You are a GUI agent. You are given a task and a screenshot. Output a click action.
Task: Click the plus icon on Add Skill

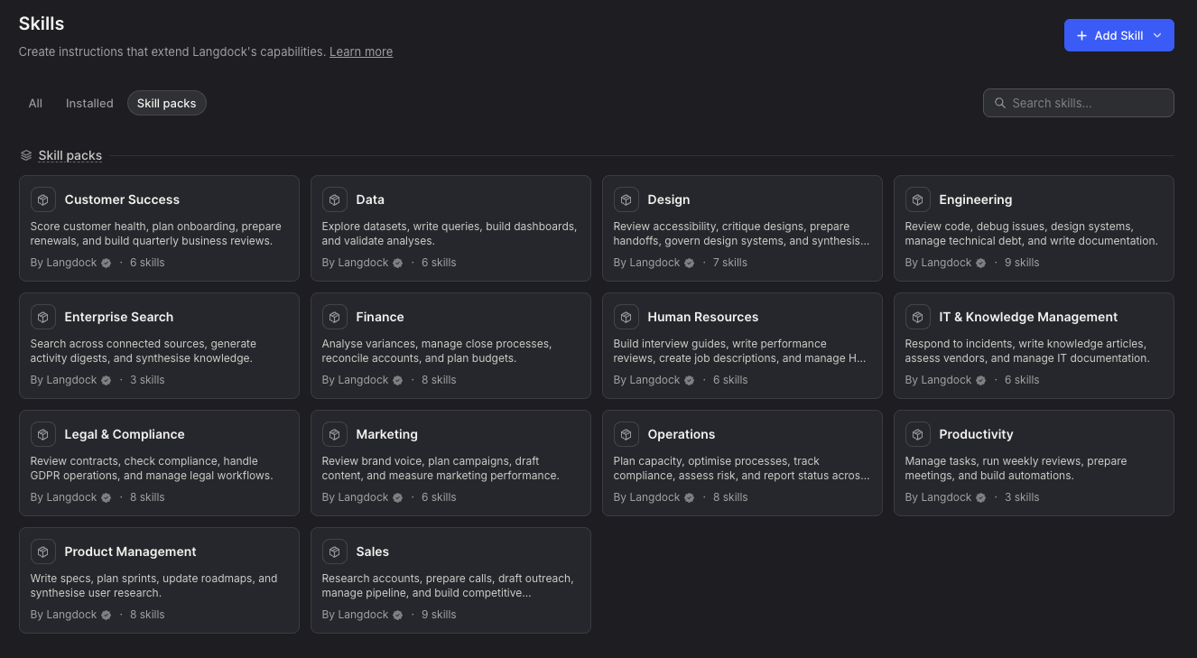pyautogui.click(x=1082, y=35)
